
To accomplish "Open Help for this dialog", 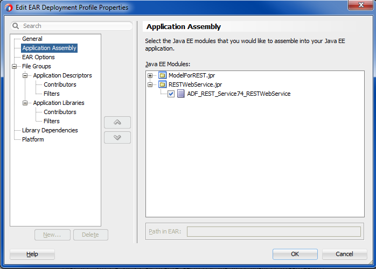I will (x=32, y=254).
